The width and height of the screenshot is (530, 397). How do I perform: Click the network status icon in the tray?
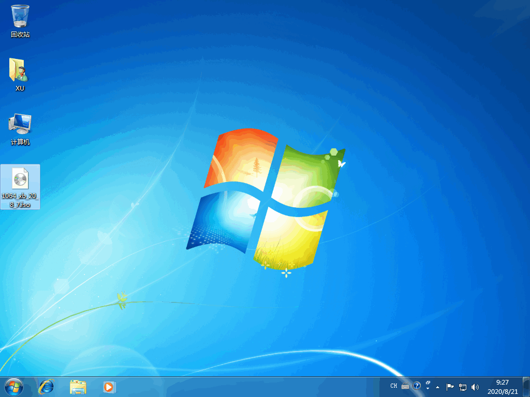[462, 387]
